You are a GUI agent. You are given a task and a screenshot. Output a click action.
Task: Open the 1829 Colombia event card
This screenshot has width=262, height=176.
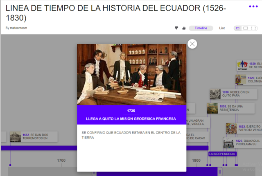(x=248, y=80)
